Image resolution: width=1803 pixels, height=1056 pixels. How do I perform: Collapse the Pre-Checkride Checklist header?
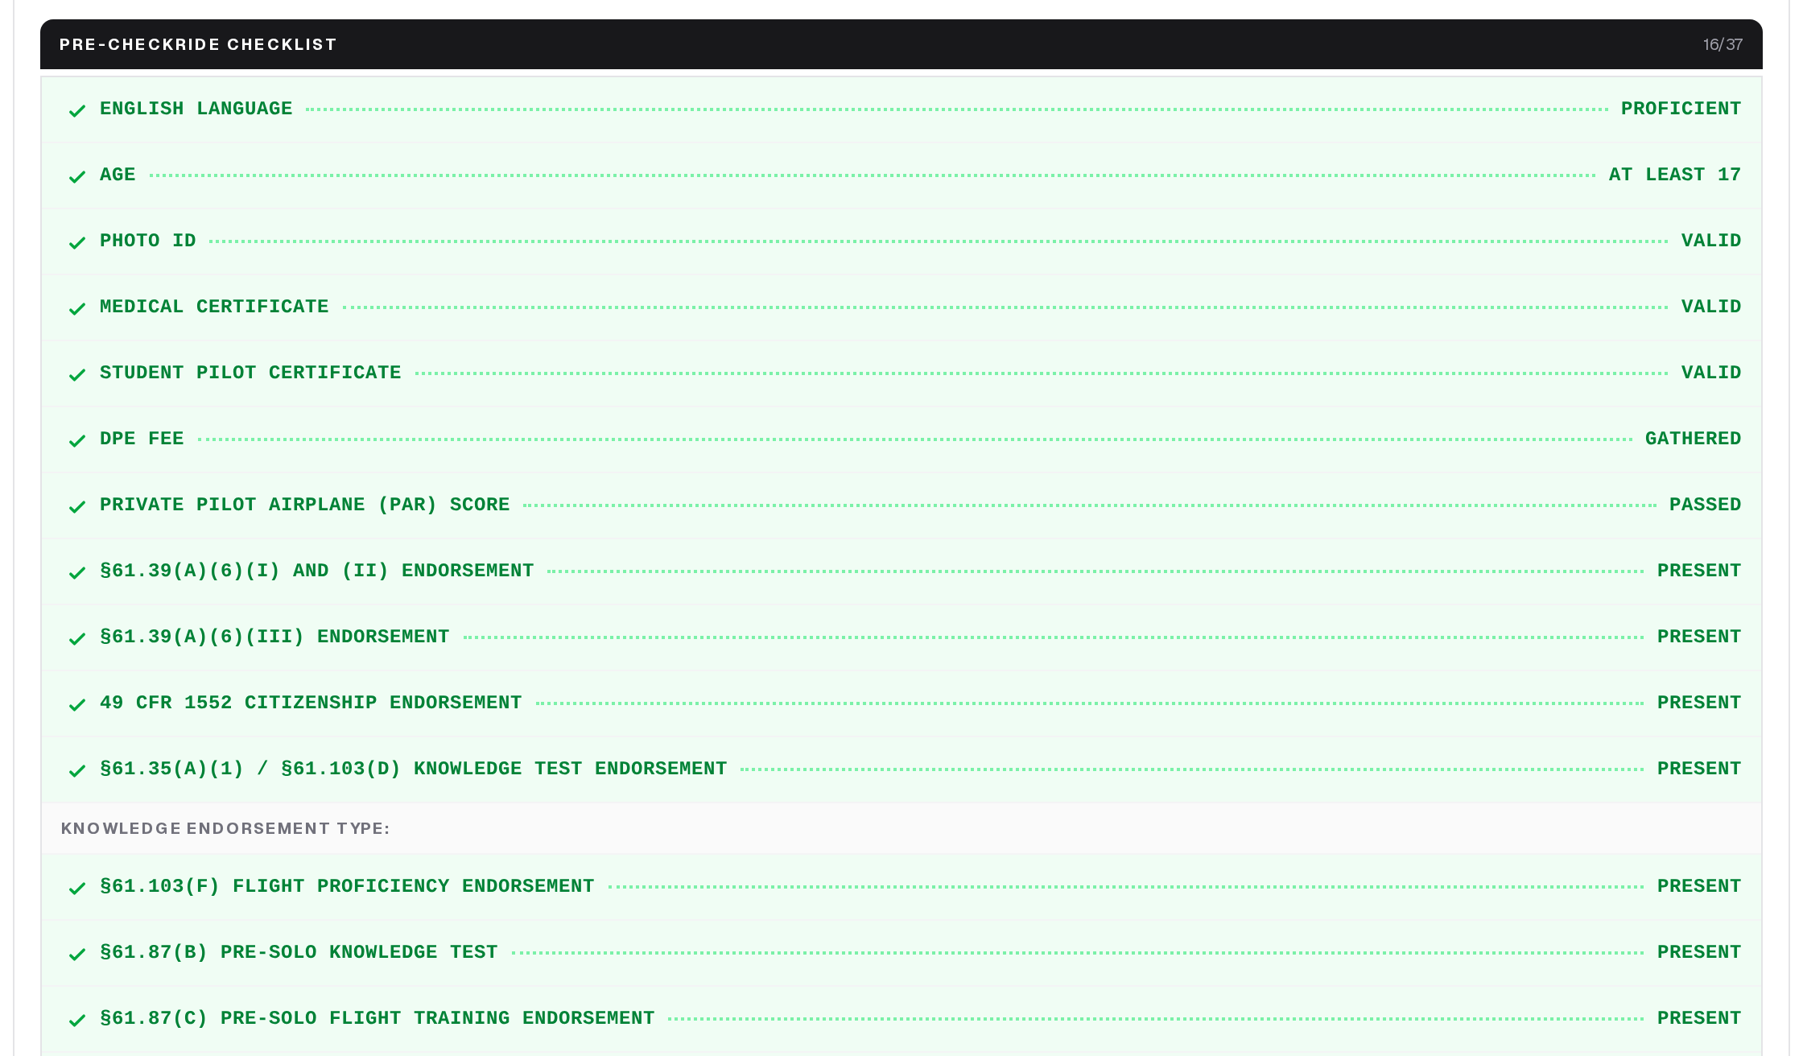tap(901, 44)
